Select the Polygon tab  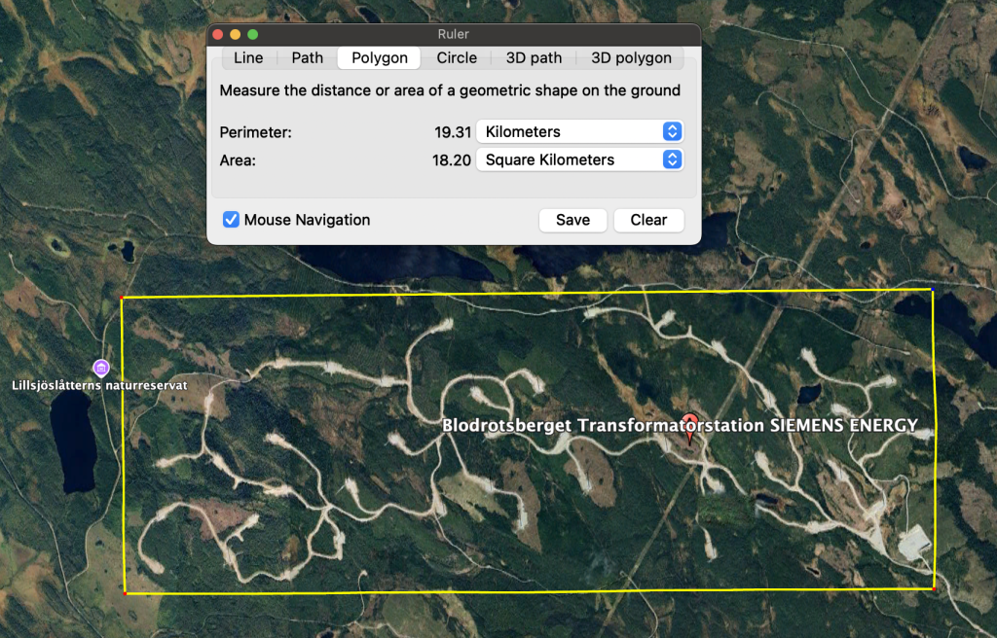pos(379,57)
